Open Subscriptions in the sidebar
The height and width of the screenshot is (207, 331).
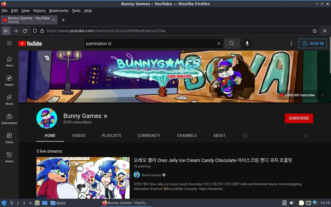point(9,119)
